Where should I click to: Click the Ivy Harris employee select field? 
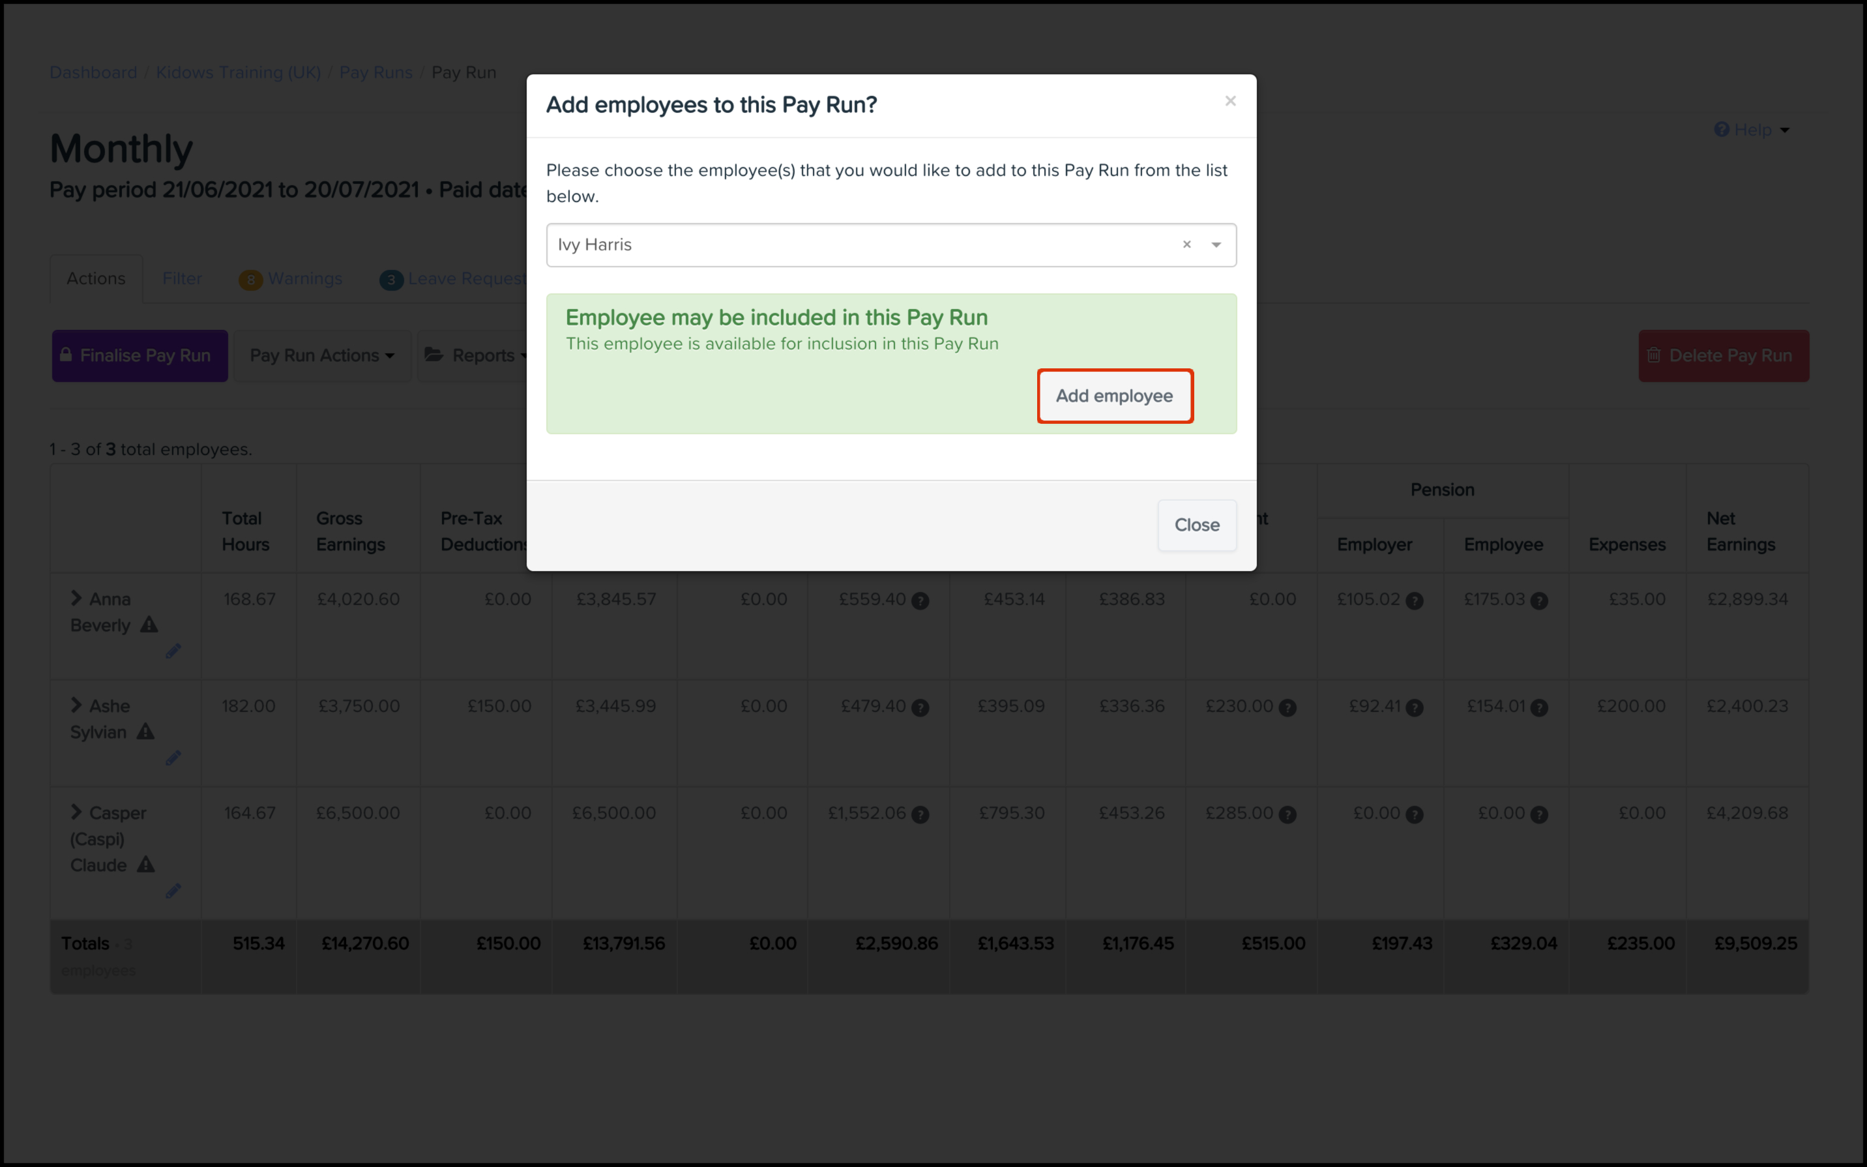tap(891, 245)
